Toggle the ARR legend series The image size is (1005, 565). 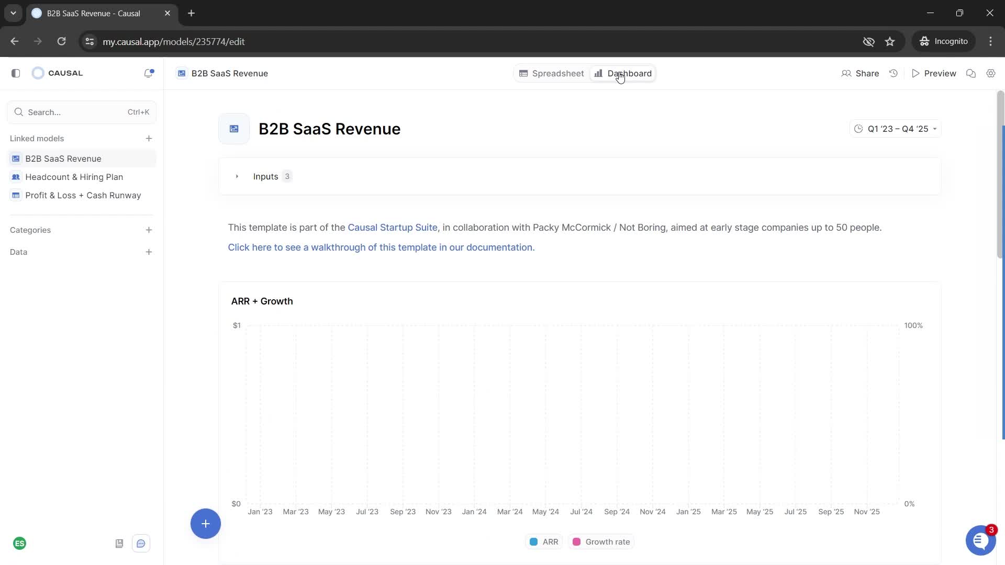tap(544, 542)
